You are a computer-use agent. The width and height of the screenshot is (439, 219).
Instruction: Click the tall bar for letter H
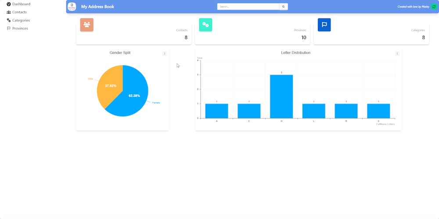pyautogui.click(x=281, y=97)
